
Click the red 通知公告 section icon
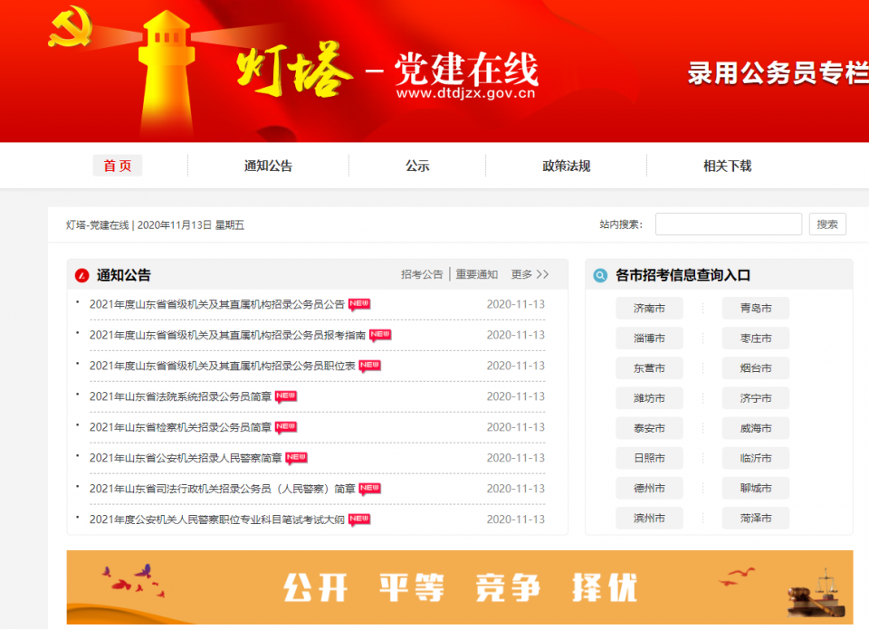coord(82,275)
